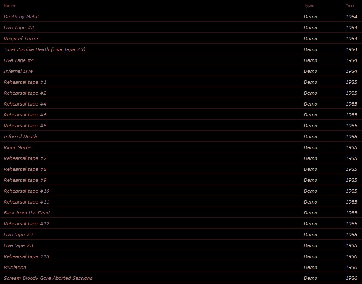
Task: Open Scream Bloody Gore Aborted Sessions
Action: tap(48, 278)
